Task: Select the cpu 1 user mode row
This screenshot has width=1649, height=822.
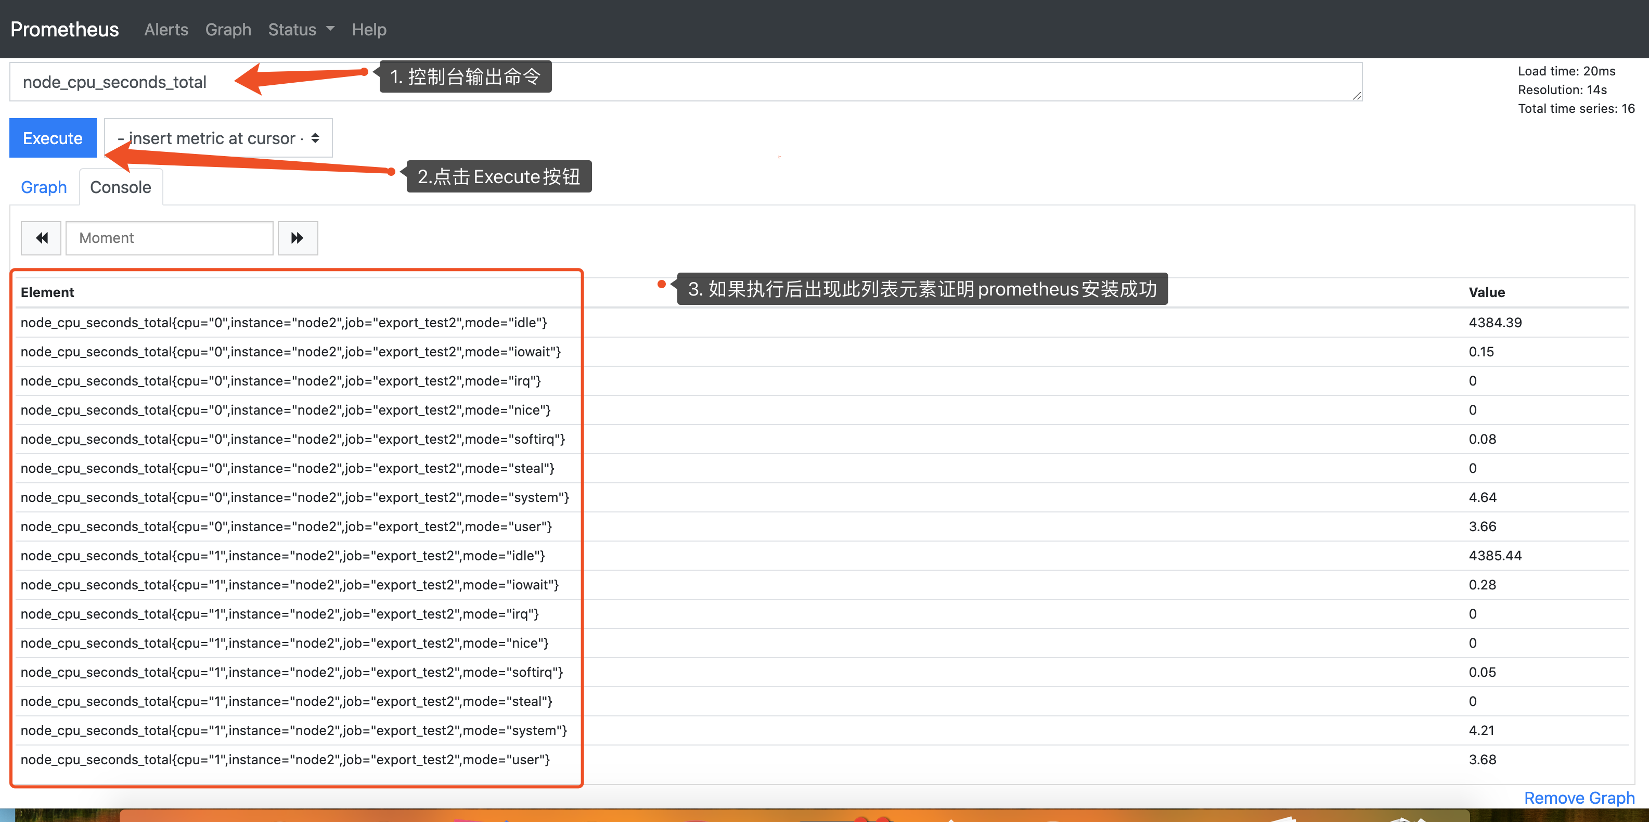Action: 286,759
